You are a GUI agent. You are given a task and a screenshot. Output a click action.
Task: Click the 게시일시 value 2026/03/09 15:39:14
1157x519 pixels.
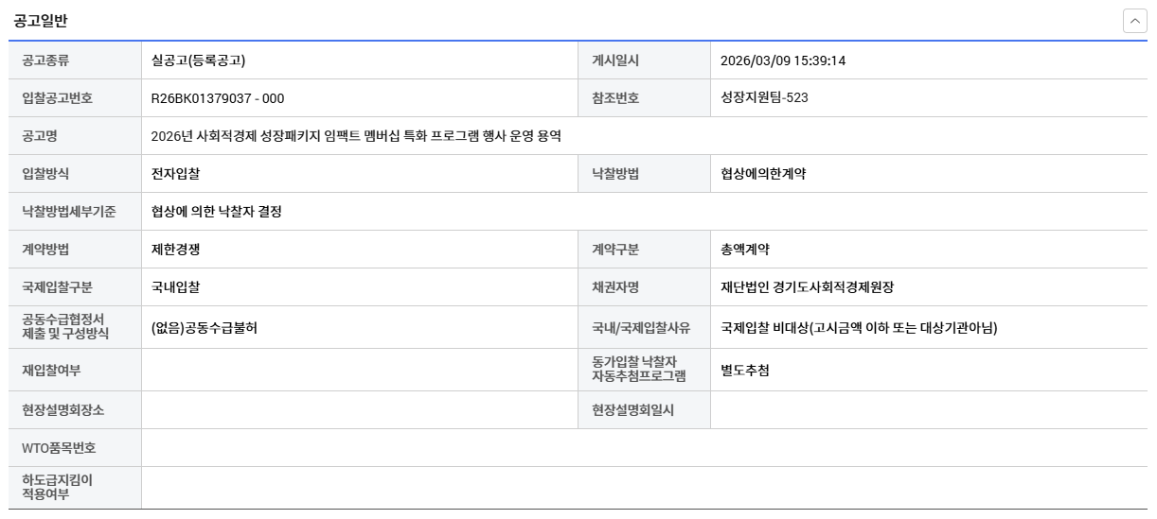point(782,61)
